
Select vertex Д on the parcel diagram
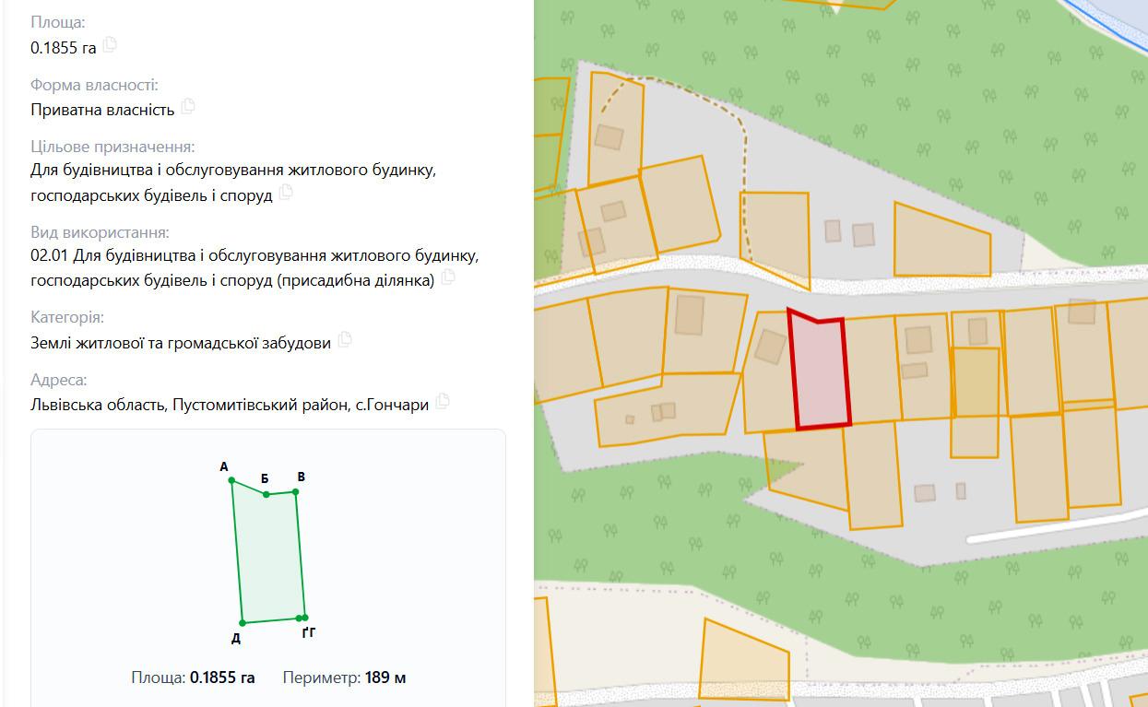coord(243,623)
